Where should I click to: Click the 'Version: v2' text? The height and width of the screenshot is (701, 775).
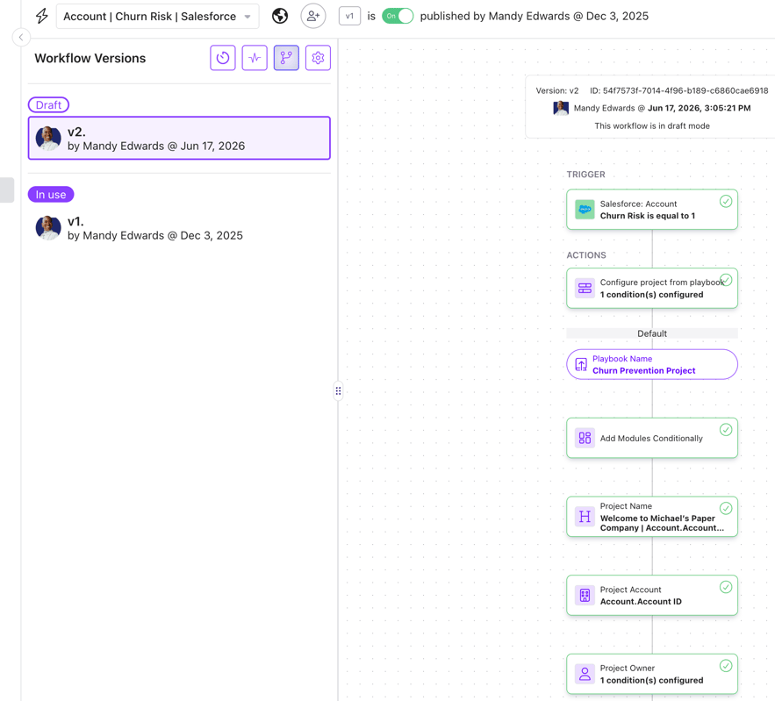[x=557, y=91]
